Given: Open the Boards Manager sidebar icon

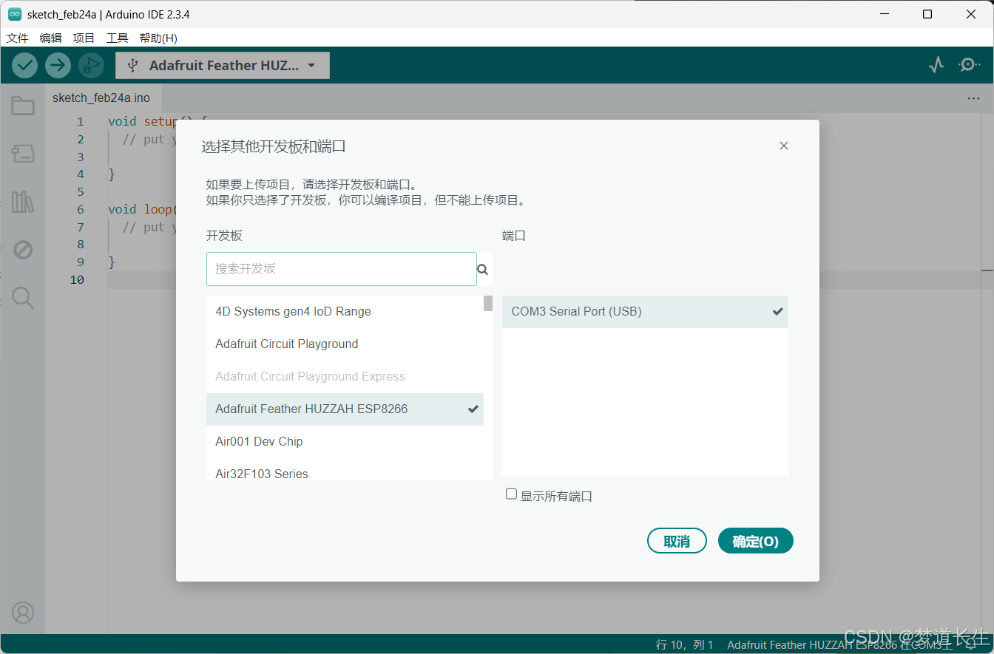Looking at the screenshot, I should click(23, 154).
